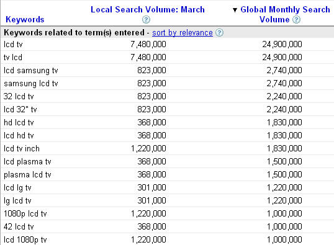Image resolution: width=334 pixels, height=245 pixels.
Task: Open help icon beside Local Search Volume
Action: [146, 20]
